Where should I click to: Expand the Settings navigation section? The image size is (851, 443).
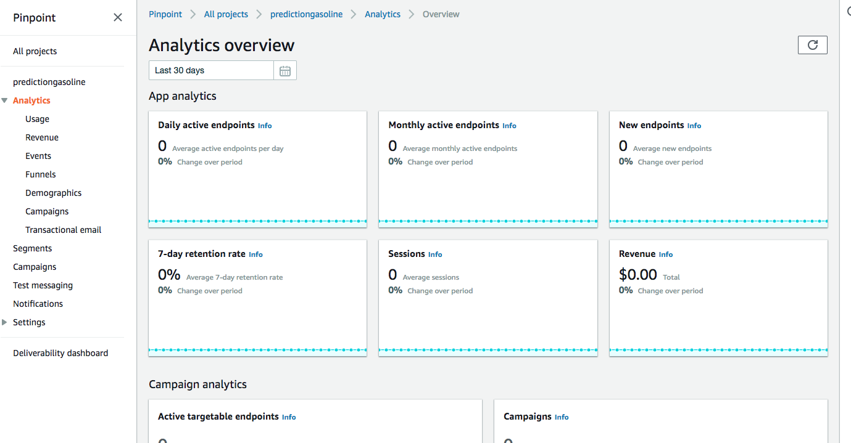(5, 322)
